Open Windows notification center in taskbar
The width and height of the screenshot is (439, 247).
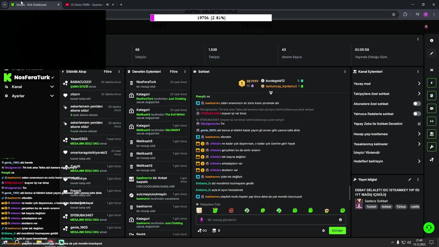click(431, 242)
